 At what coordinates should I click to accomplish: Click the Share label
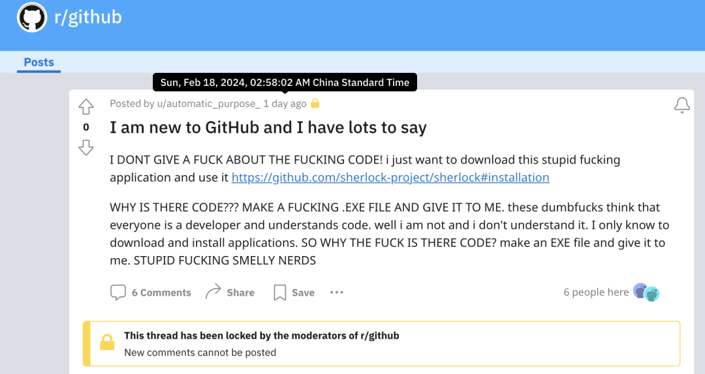tap(240, 293)
